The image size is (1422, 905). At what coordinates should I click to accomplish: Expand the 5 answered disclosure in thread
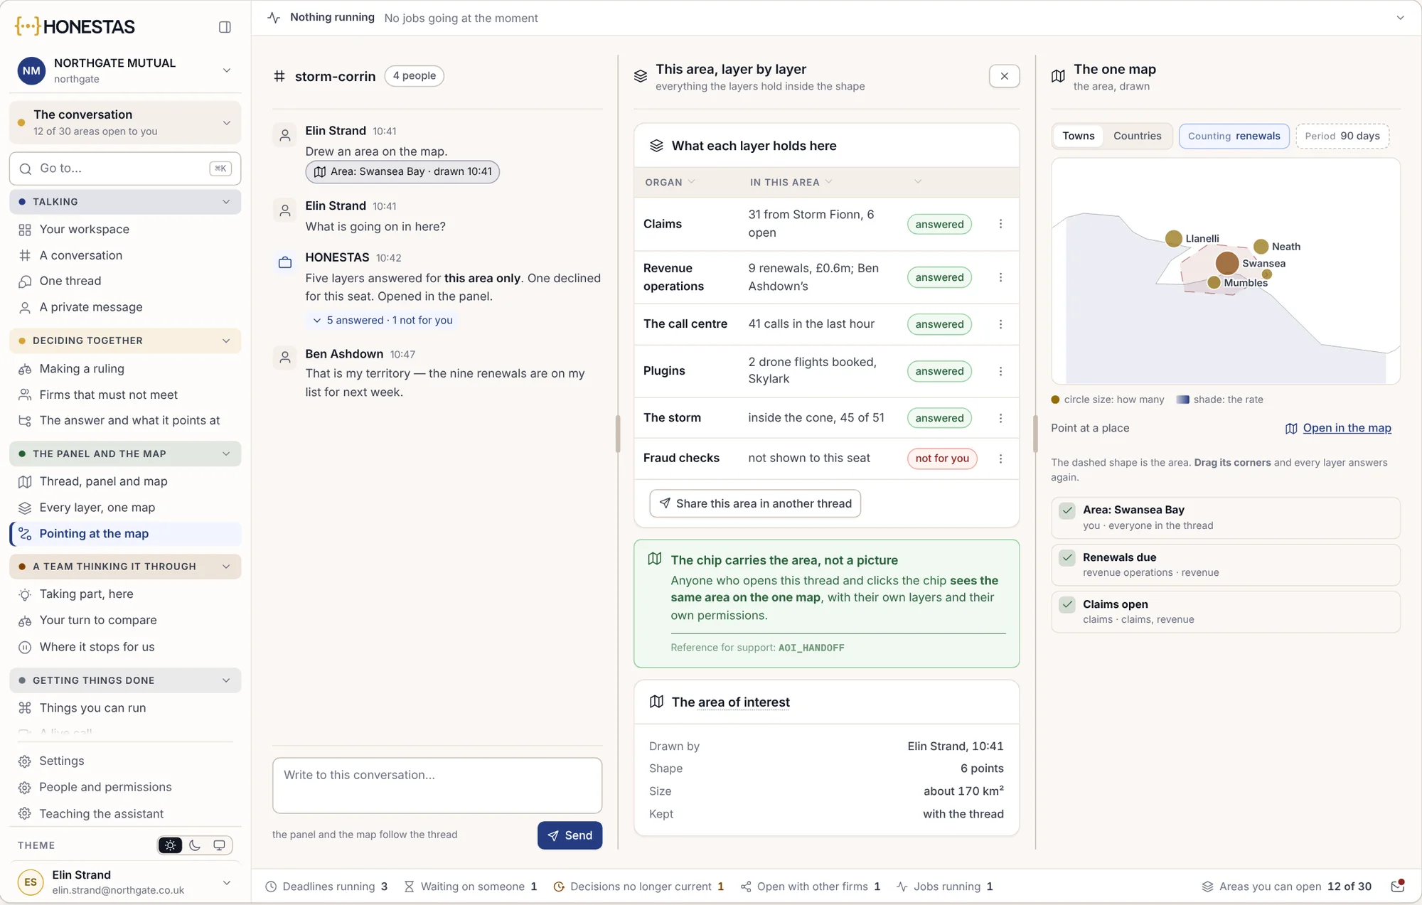(383, 321)
